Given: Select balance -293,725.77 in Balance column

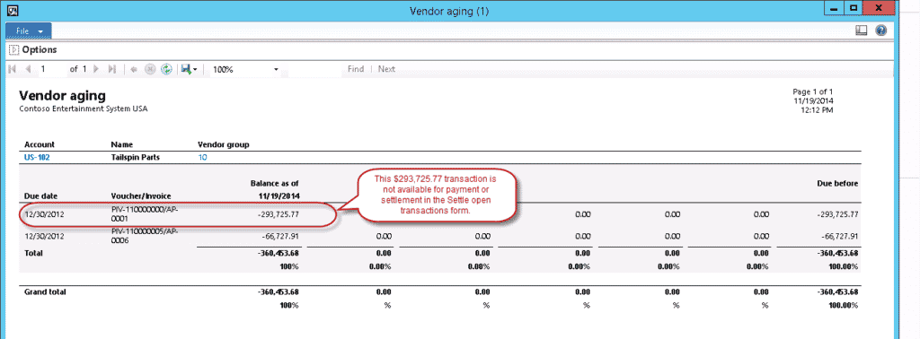Looking at the screenshot, I should coord(279,214).
